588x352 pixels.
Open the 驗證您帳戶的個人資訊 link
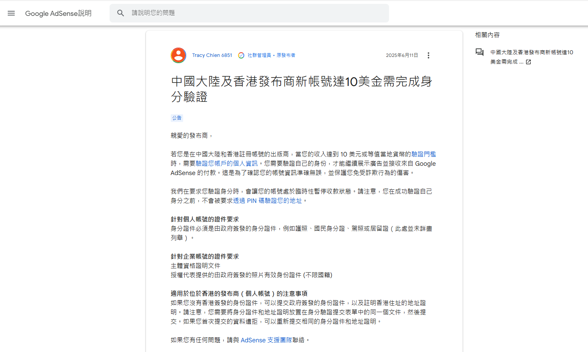(226, 163)
